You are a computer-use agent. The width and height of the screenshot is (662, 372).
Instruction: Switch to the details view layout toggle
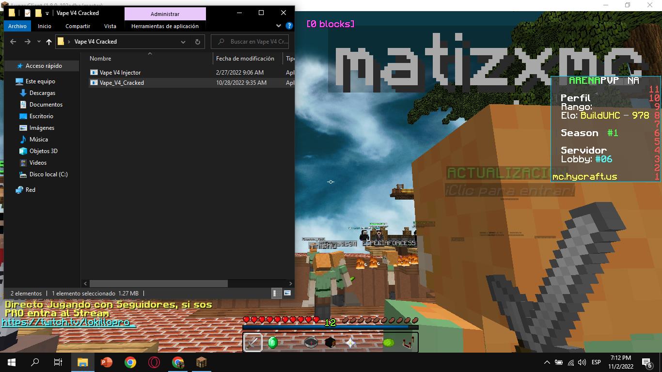275,293
